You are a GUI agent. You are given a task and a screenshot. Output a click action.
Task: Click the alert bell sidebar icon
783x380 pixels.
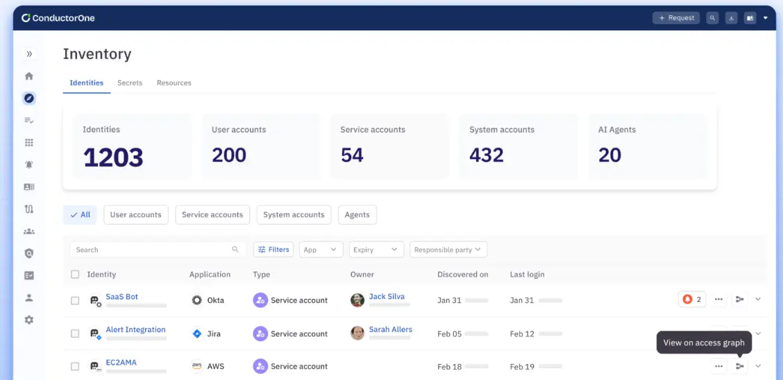coord(29,165)
